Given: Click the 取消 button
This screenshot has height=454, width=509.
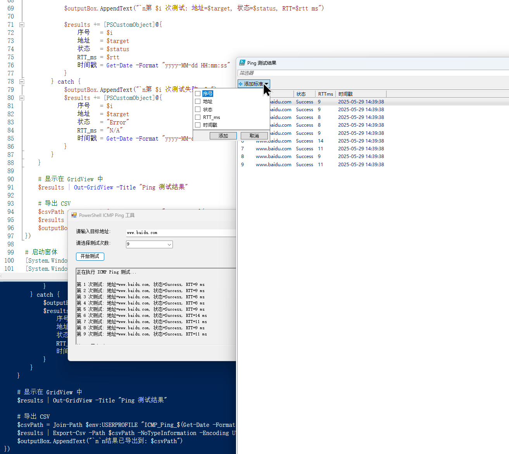Looking at the screenshot, I should pyautogui.click(x=254, y=136).
